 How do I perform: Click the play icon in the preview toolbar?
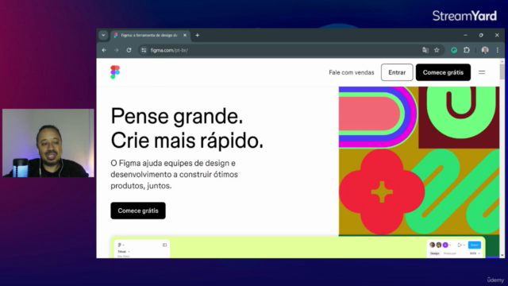click(x=460, y=245)
